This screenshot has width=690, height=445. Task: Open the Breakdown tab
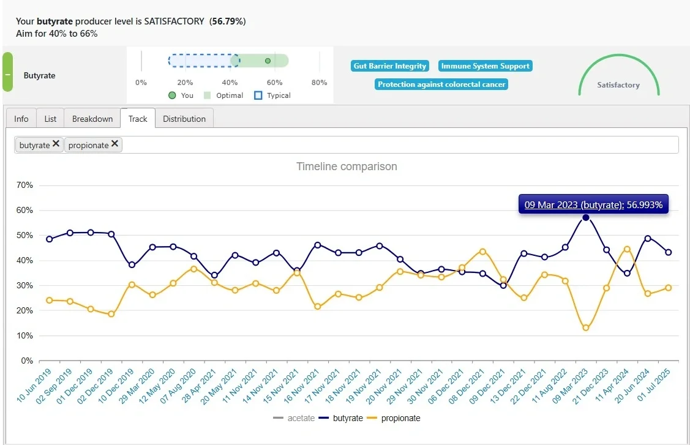pyautogui.click(x=92, y=119)
